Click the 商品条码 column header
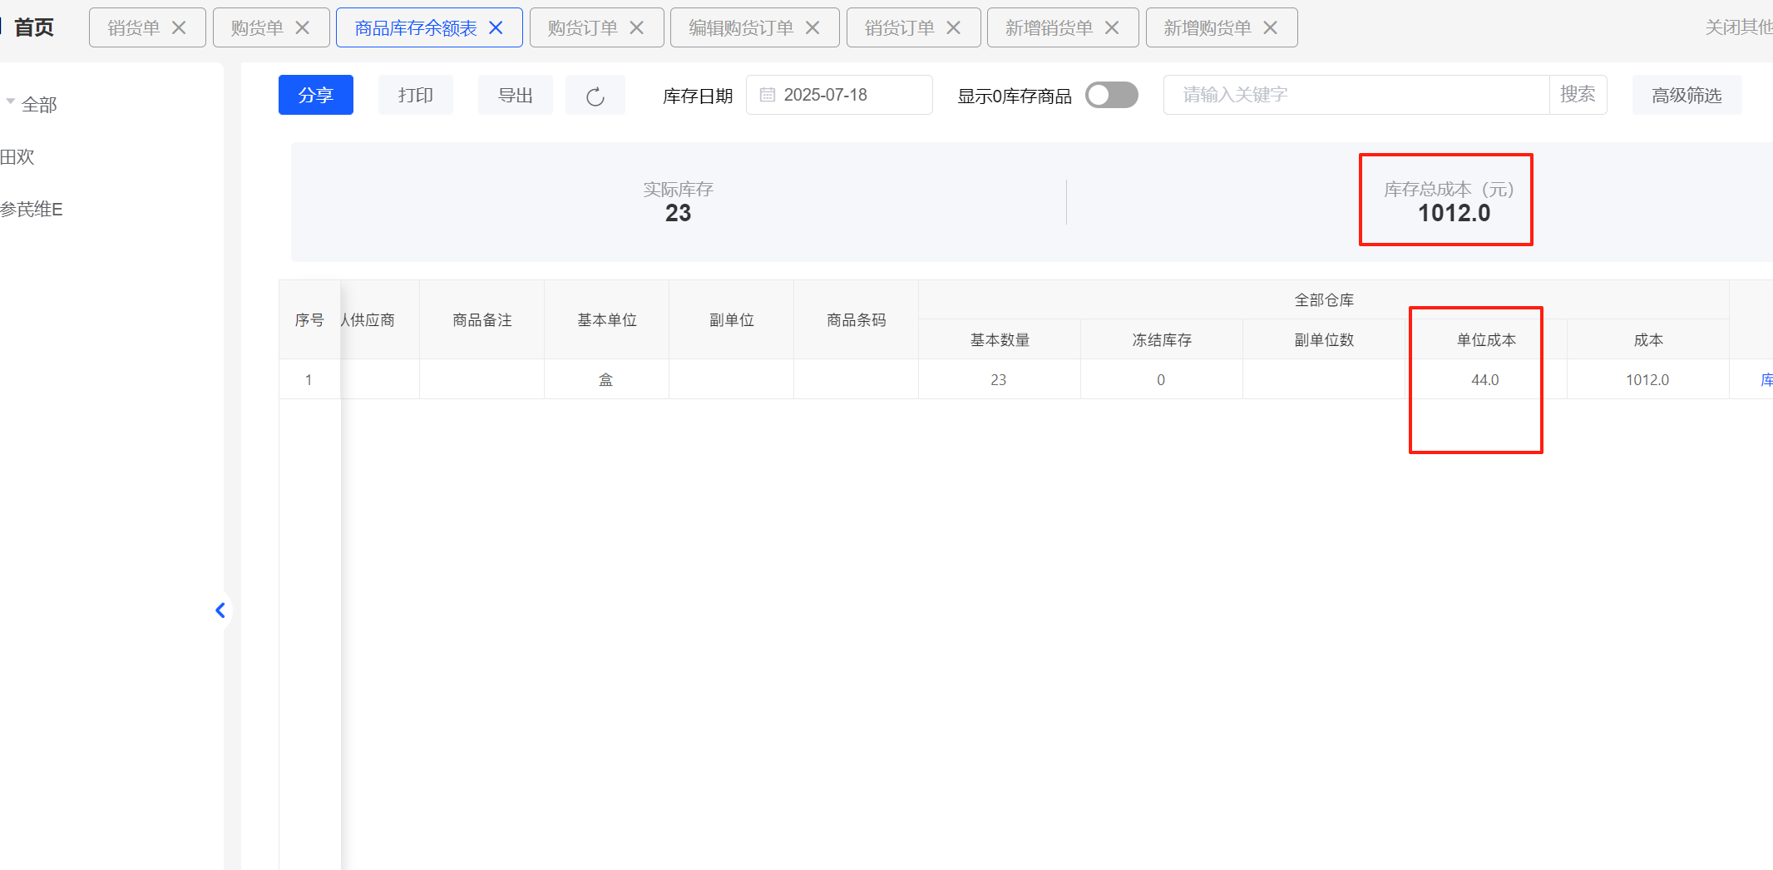The image size is (1773, 870). pos(857,320)
